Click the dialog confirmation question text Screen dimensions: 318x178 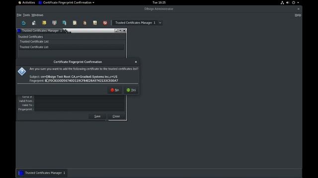click(x=84, y=69)
